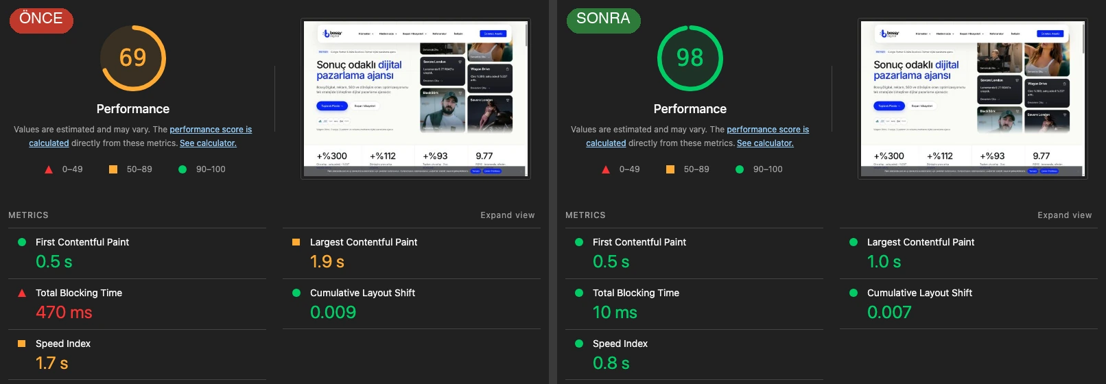The image size is (1106, 384).
Task: Click the SONRA First Contentful Paint '0.5 s' value
Action: [611, 262]
